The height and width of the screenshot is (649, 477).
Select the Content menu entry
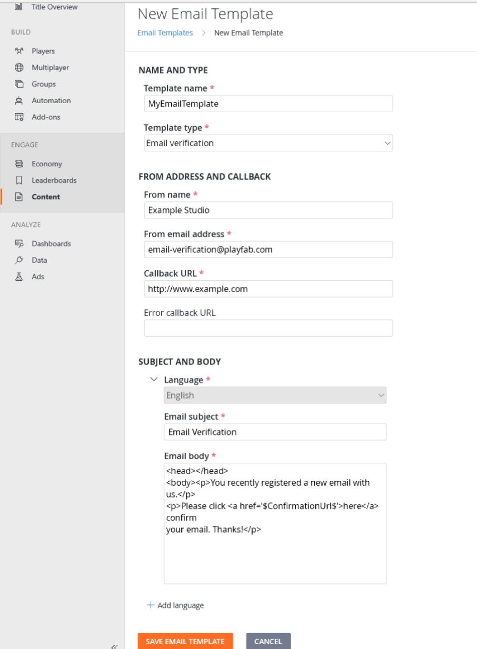tap(46, 196)
